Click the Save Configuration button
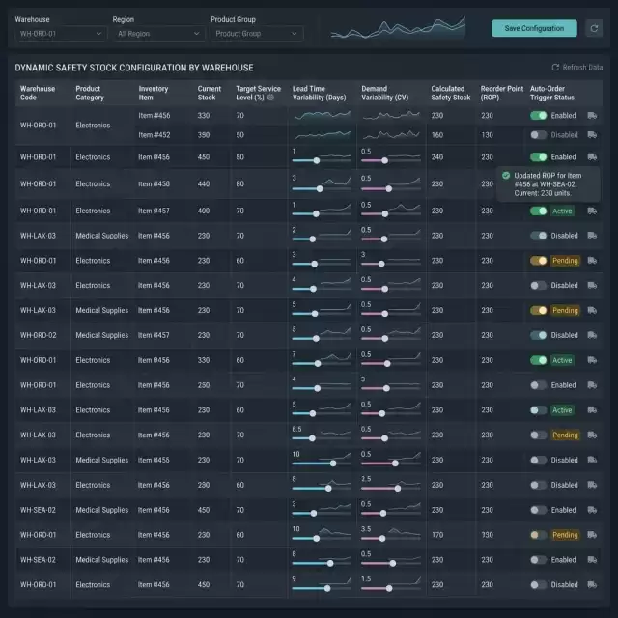Screen dimensions: 618x618 pos(534,28)
